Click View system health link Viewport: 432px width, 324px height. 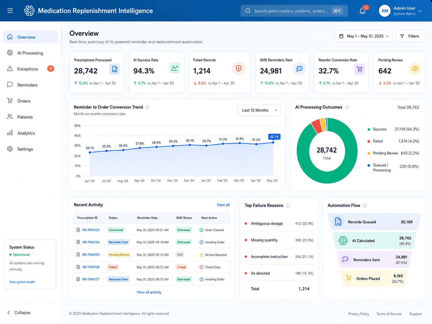point(22,282)
